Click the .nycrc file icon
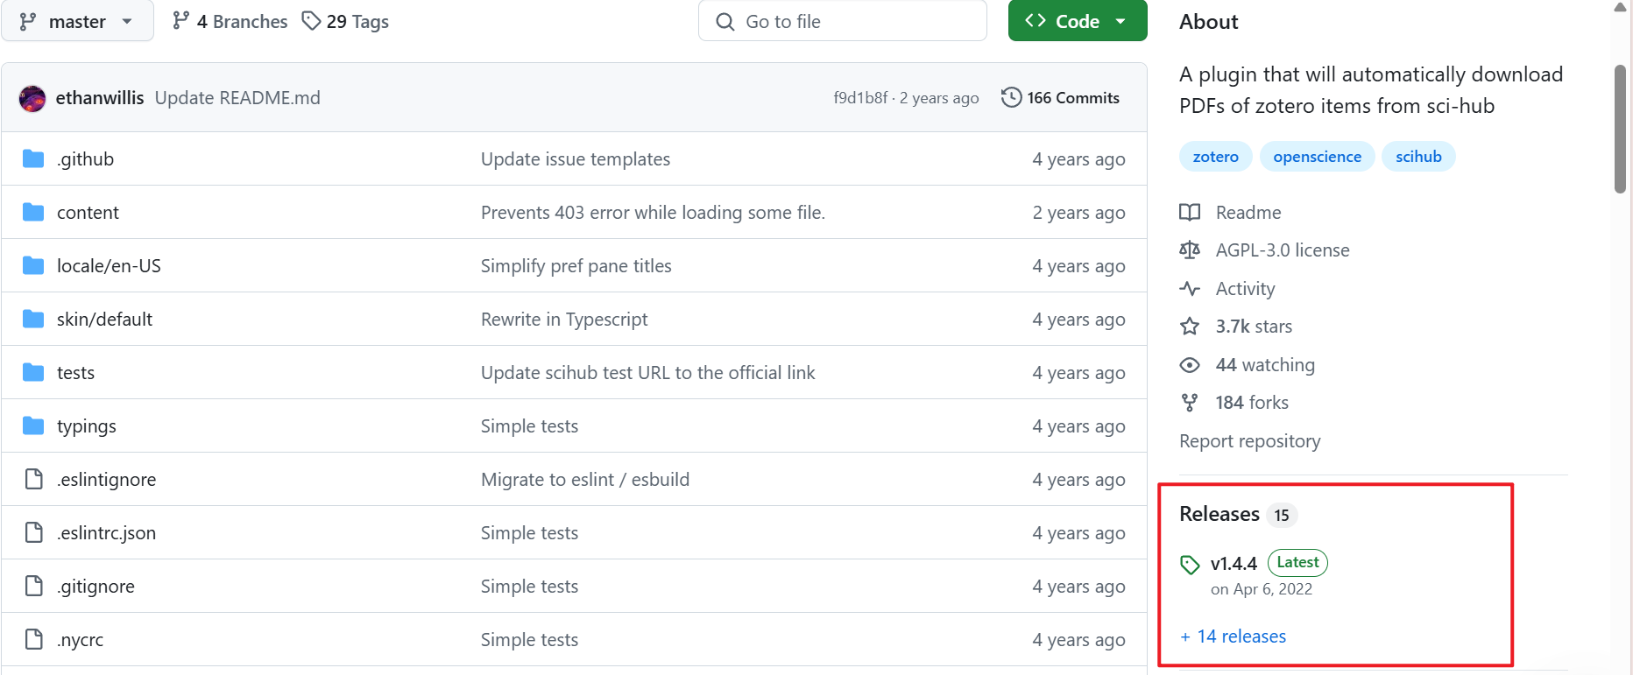The width and height of the screenshot is (1633, 675). point(34,639)
